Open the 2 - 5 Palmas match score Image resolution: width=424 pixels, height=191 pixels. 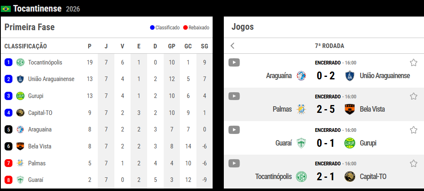(x=325, y=109)
